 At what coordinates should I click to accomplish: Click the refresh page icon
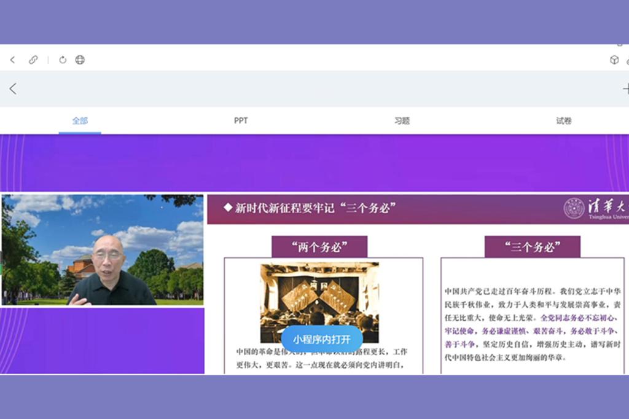click(63, 60)
